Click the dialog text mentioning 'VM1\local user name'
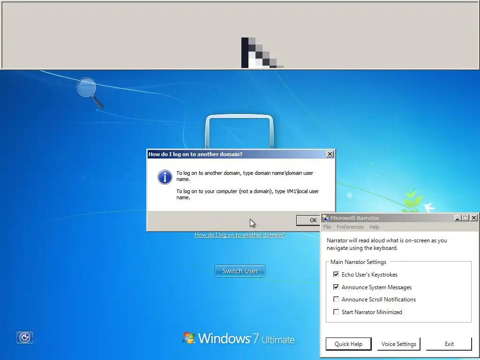Viewport: 480px width, 360px height. point(247,195)
